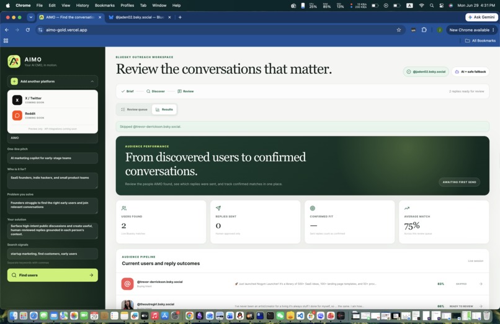
Task: Click the site info icon in address bar
Action: (40, 30)
